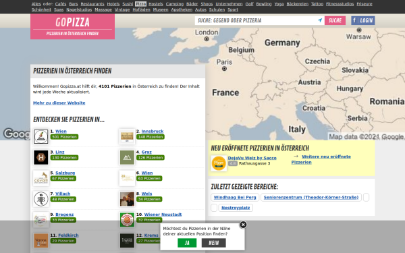Open the Wien link with 501 Pizzerien
This screenshot has width=405, height=253.
click(61, 132)
